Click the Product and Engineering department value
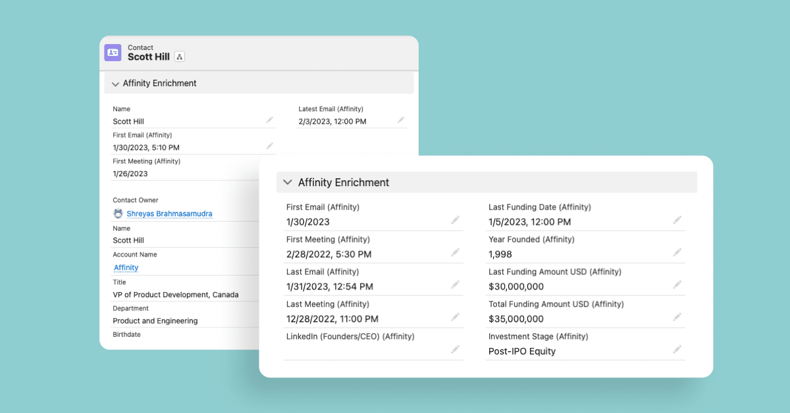This screenshot has width=790, height=413. (155, 321)
